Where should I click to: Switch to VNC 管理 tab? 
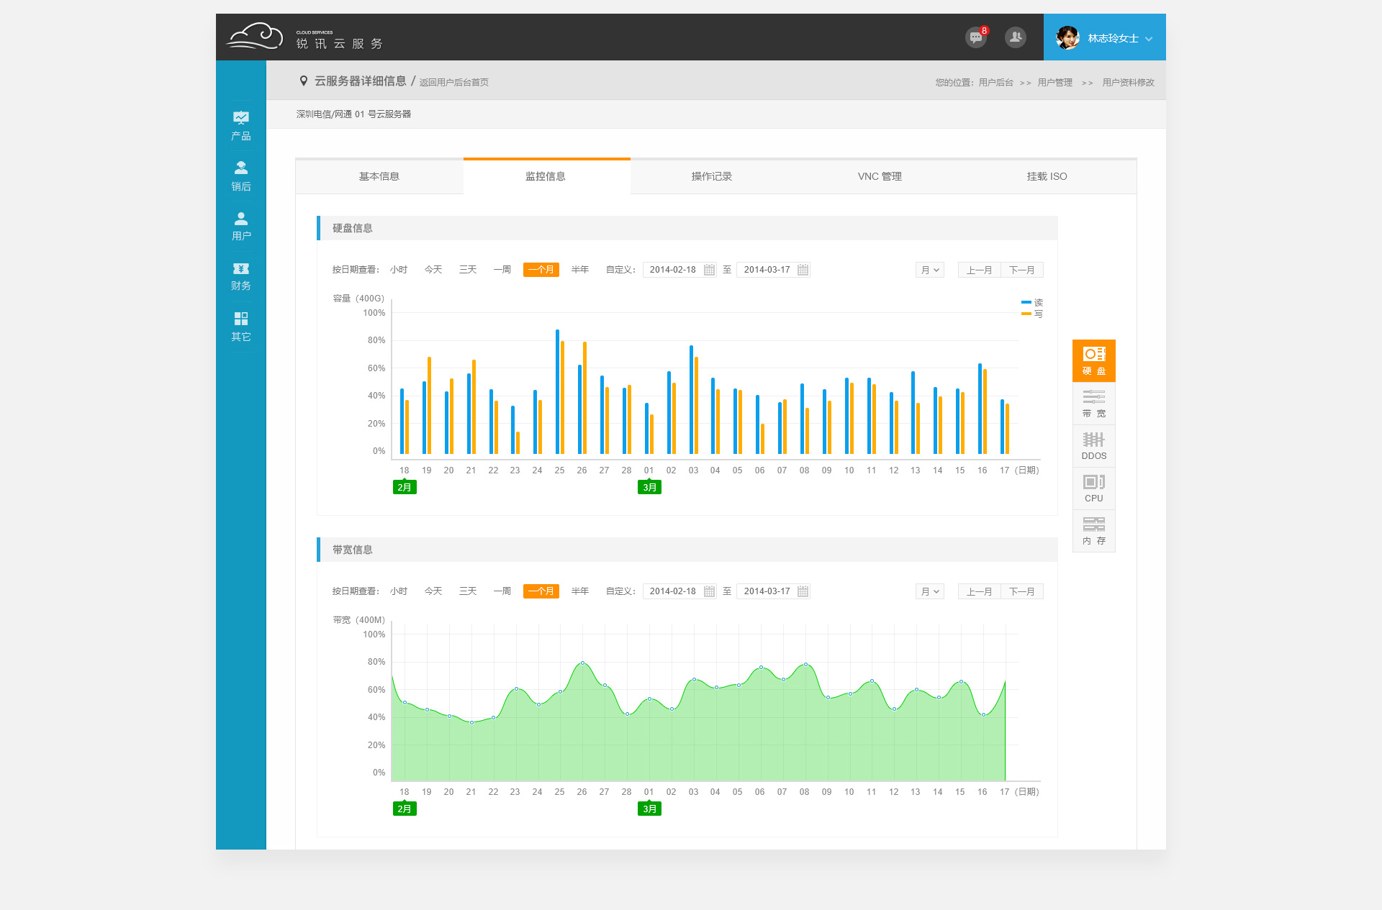[x=879, y=176]
